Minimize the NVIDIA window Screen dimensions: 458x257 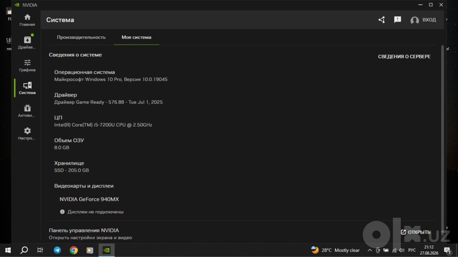click(x=420, y=5)
